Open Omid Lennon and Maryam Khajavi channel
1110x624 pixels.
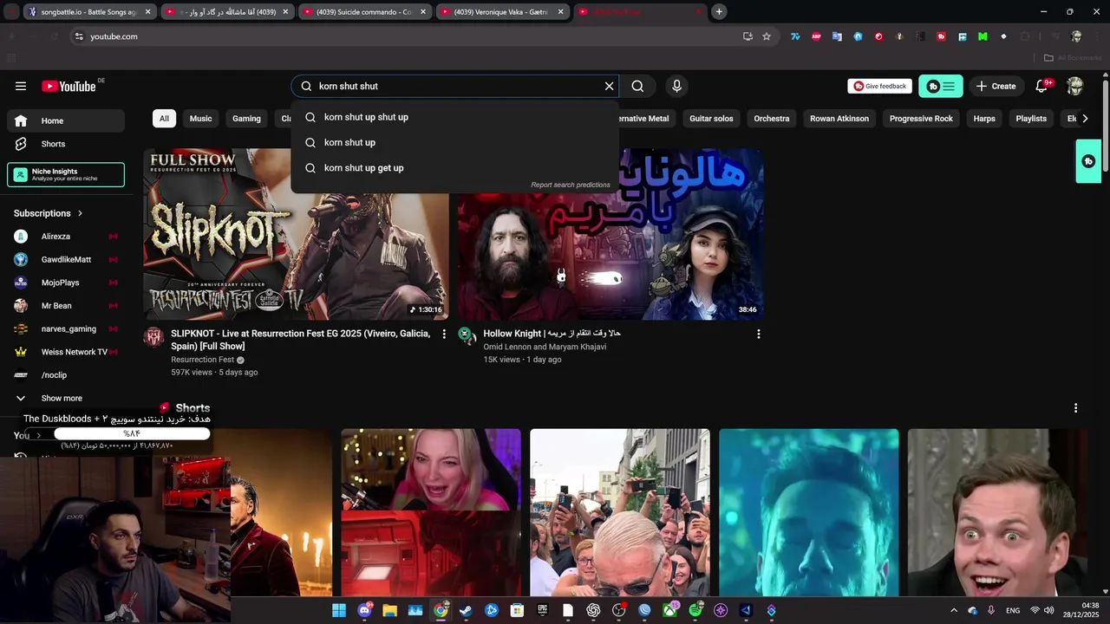click(x=545, y=347)
